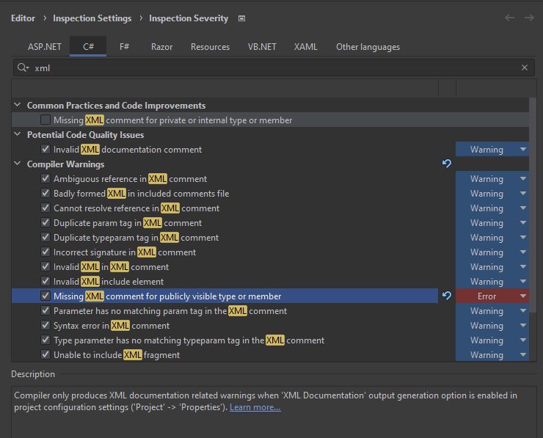Go forward with the right arrow
Image resolution: width=543 pixels, height=438 pixels.
pyautogui.click(x=529, y=18)
